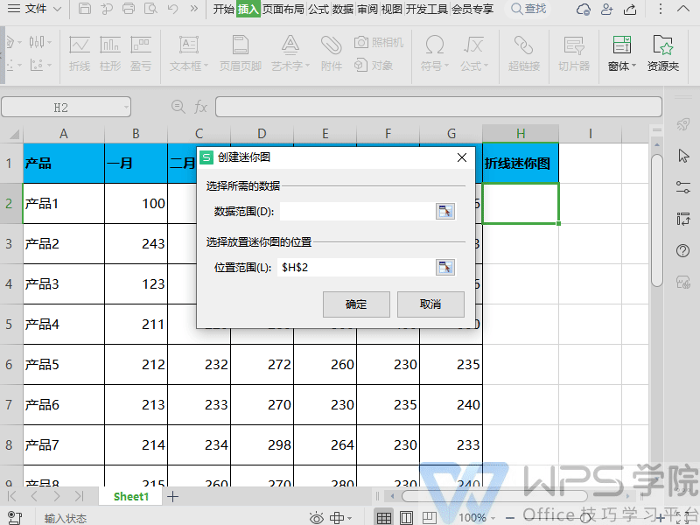Click the 查找 search box
This screenshot has width=700, height=525.
(x=529, y=9)
